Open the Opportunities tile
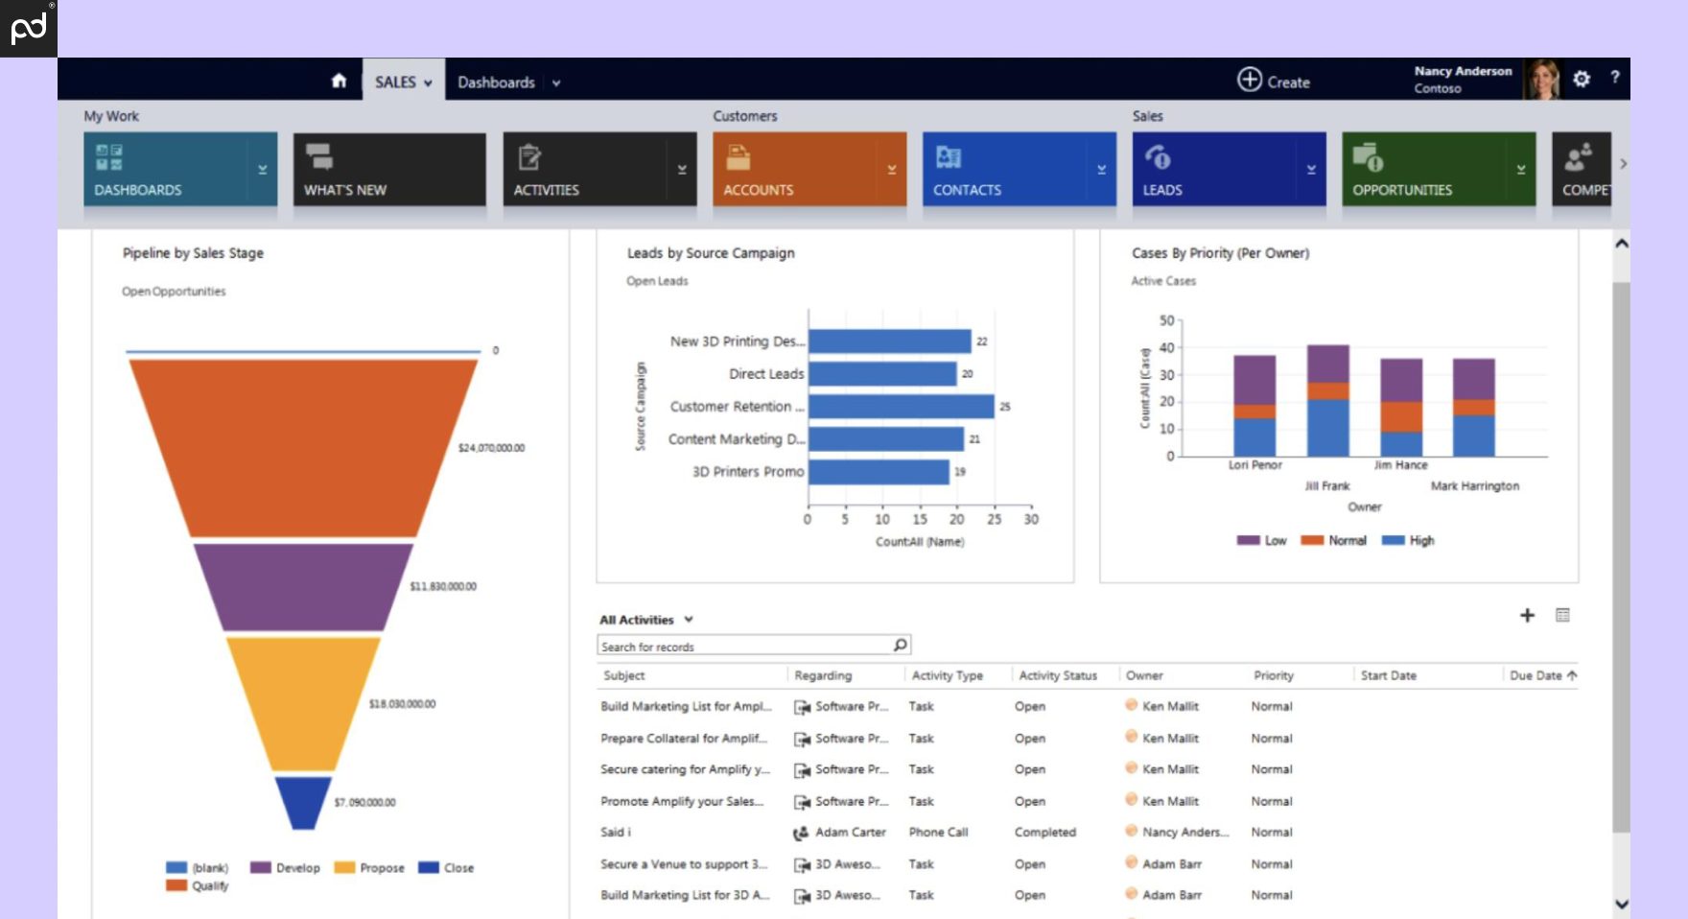 point(1423,170)
